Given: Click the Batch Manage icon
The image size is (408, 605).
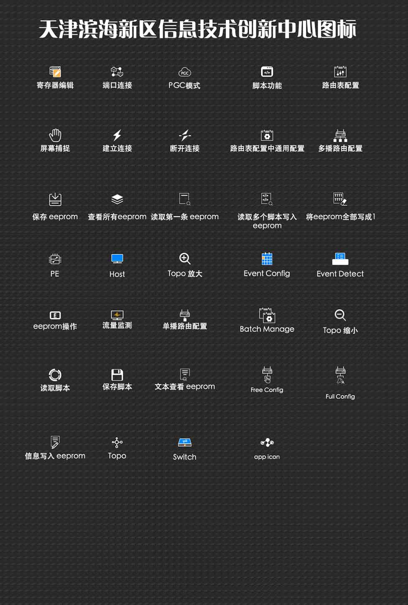Looking at the screenshot, I should (267, 315).
